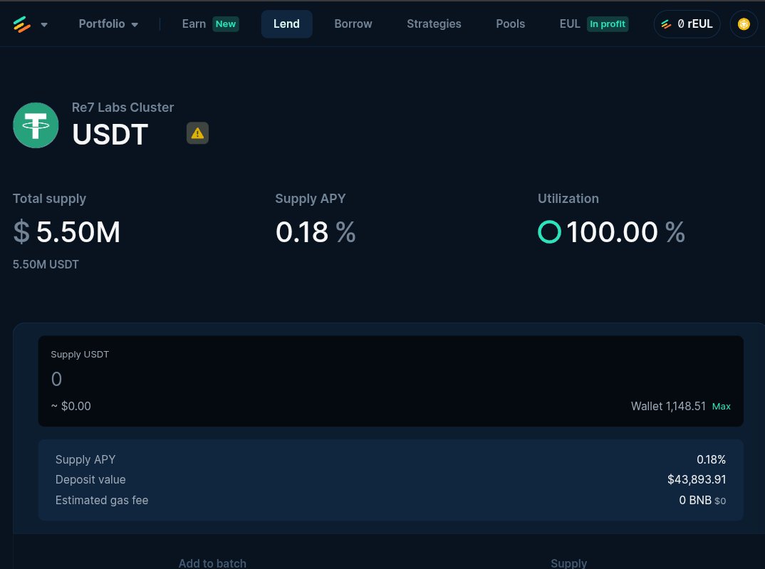The width and height of the screenshot is (765, 569).
Task: Click the USDT heading title
Action: [110, 134]
